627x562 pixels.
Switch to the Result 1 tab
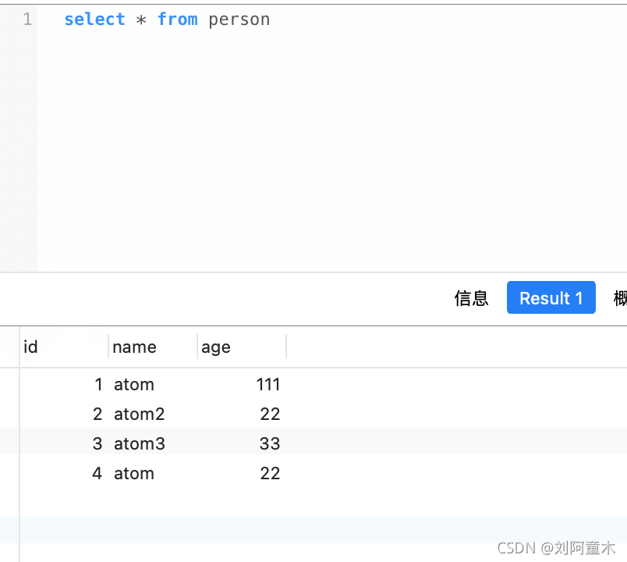551,297
